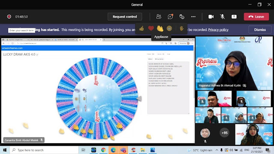This screenshot has height=154, width=274.
Task: Send a Heart reaction
Action: [x=151, y=28]
